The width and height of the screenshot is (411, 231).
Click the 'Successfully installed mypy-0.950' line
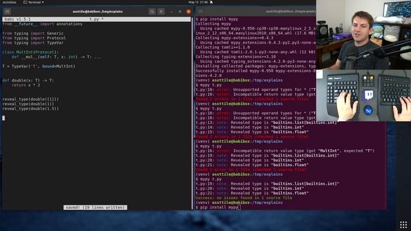[x=256, y=71]
